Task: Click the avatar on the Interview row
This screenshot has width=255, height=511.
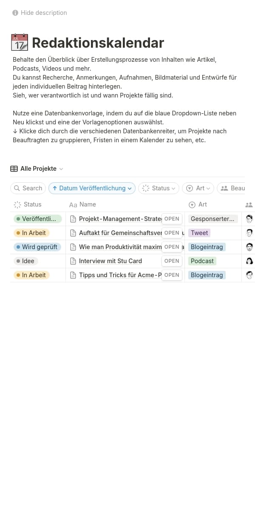Action: (x=249, y=261)
